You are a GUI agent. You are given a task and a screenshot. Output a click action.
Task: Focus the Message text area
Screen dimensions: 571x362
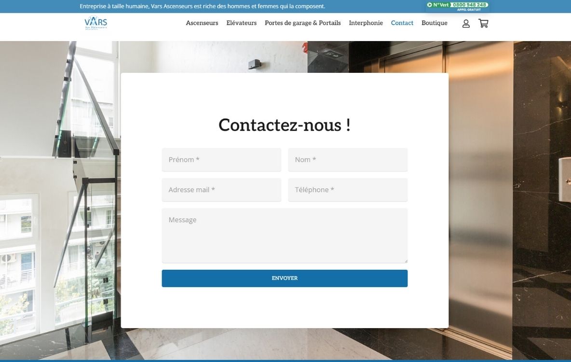tap(285, 236)
